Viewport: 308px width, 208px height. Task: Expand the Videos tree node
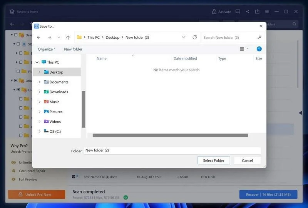39,122
